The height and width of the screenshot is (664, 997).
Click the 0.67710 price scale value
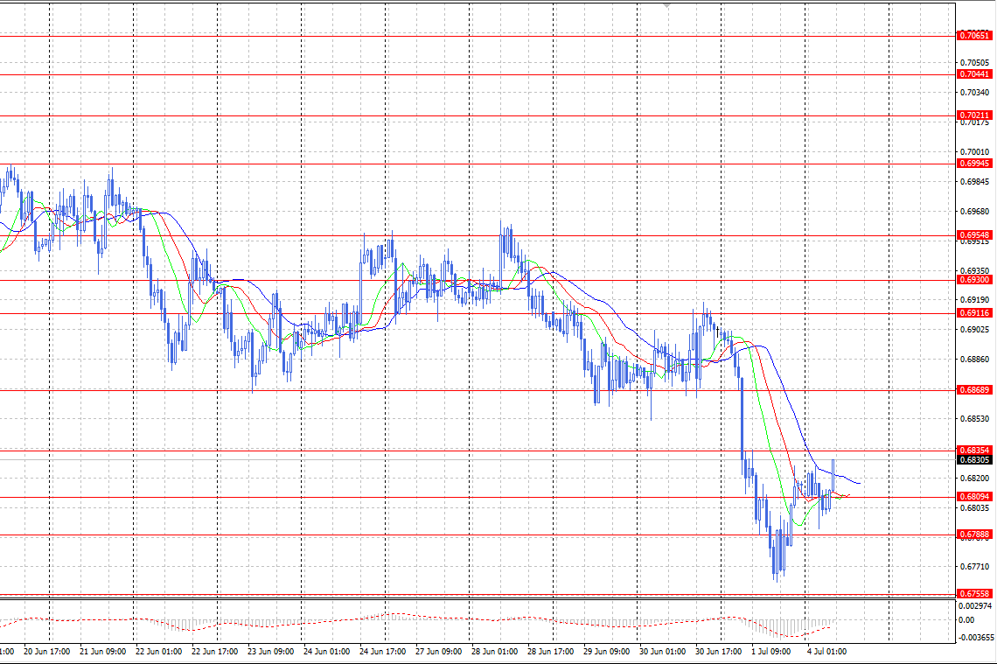pyautogui.click(x=975, y=567)
